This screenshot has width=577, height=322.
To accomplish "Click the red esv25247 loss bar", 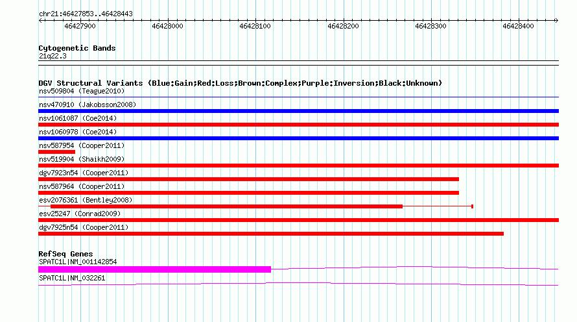I will [298, 220].
